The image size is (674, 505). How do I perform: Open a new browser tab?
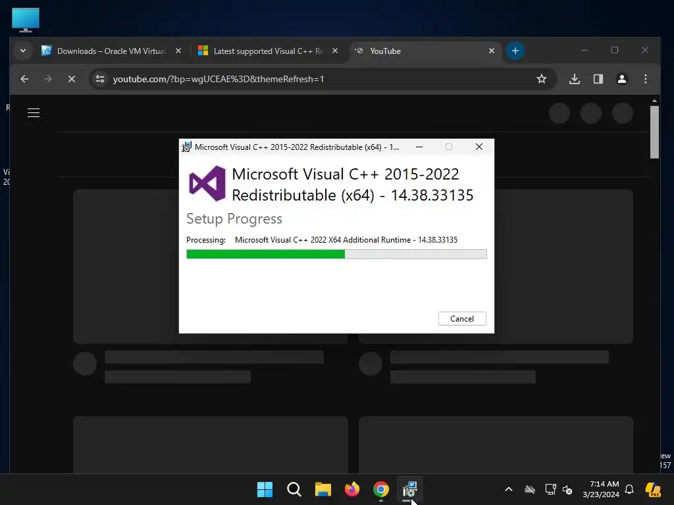tap(515, 51)
